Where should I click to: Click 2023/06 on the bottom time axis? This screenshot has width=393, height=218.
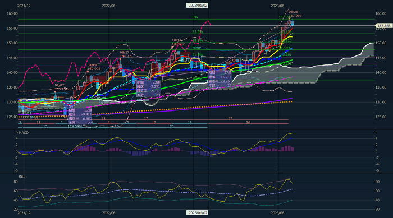coord(277,213)
